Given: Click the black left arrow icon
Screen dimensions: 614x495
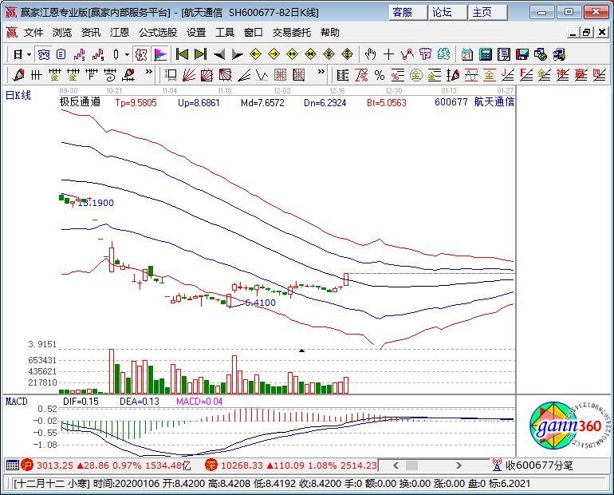Looking at the screenshot, I should (219, 54).
